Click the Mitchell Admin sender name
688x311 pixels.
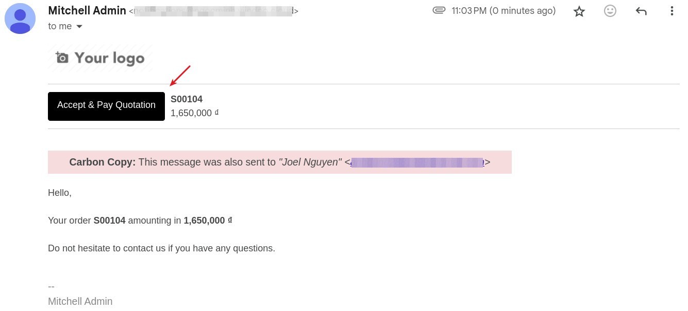click(x=87, y=10)
